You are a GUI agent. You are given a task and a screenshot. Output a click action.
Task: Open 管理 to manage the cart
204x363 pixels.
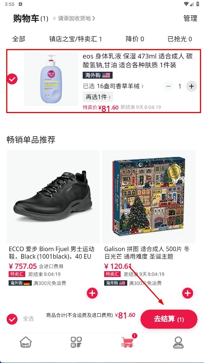tap(190, 18)
